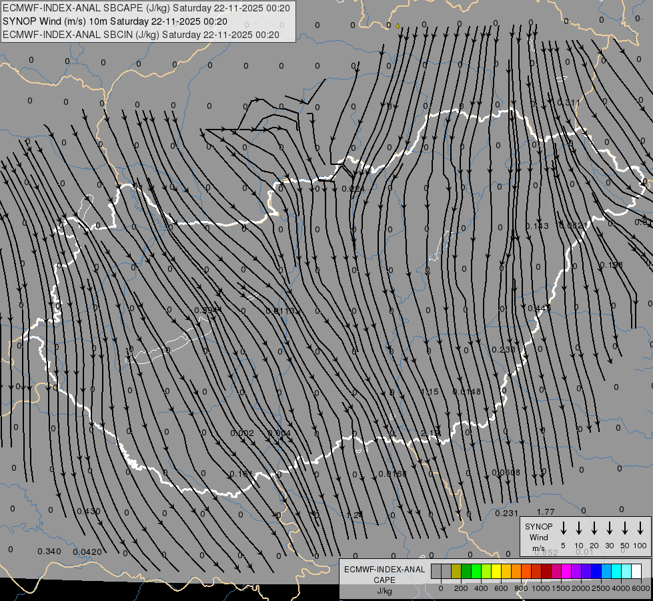Click the 1.15 value on the map
This screenshot has width=653, height=601.
[x=430, y=391]
